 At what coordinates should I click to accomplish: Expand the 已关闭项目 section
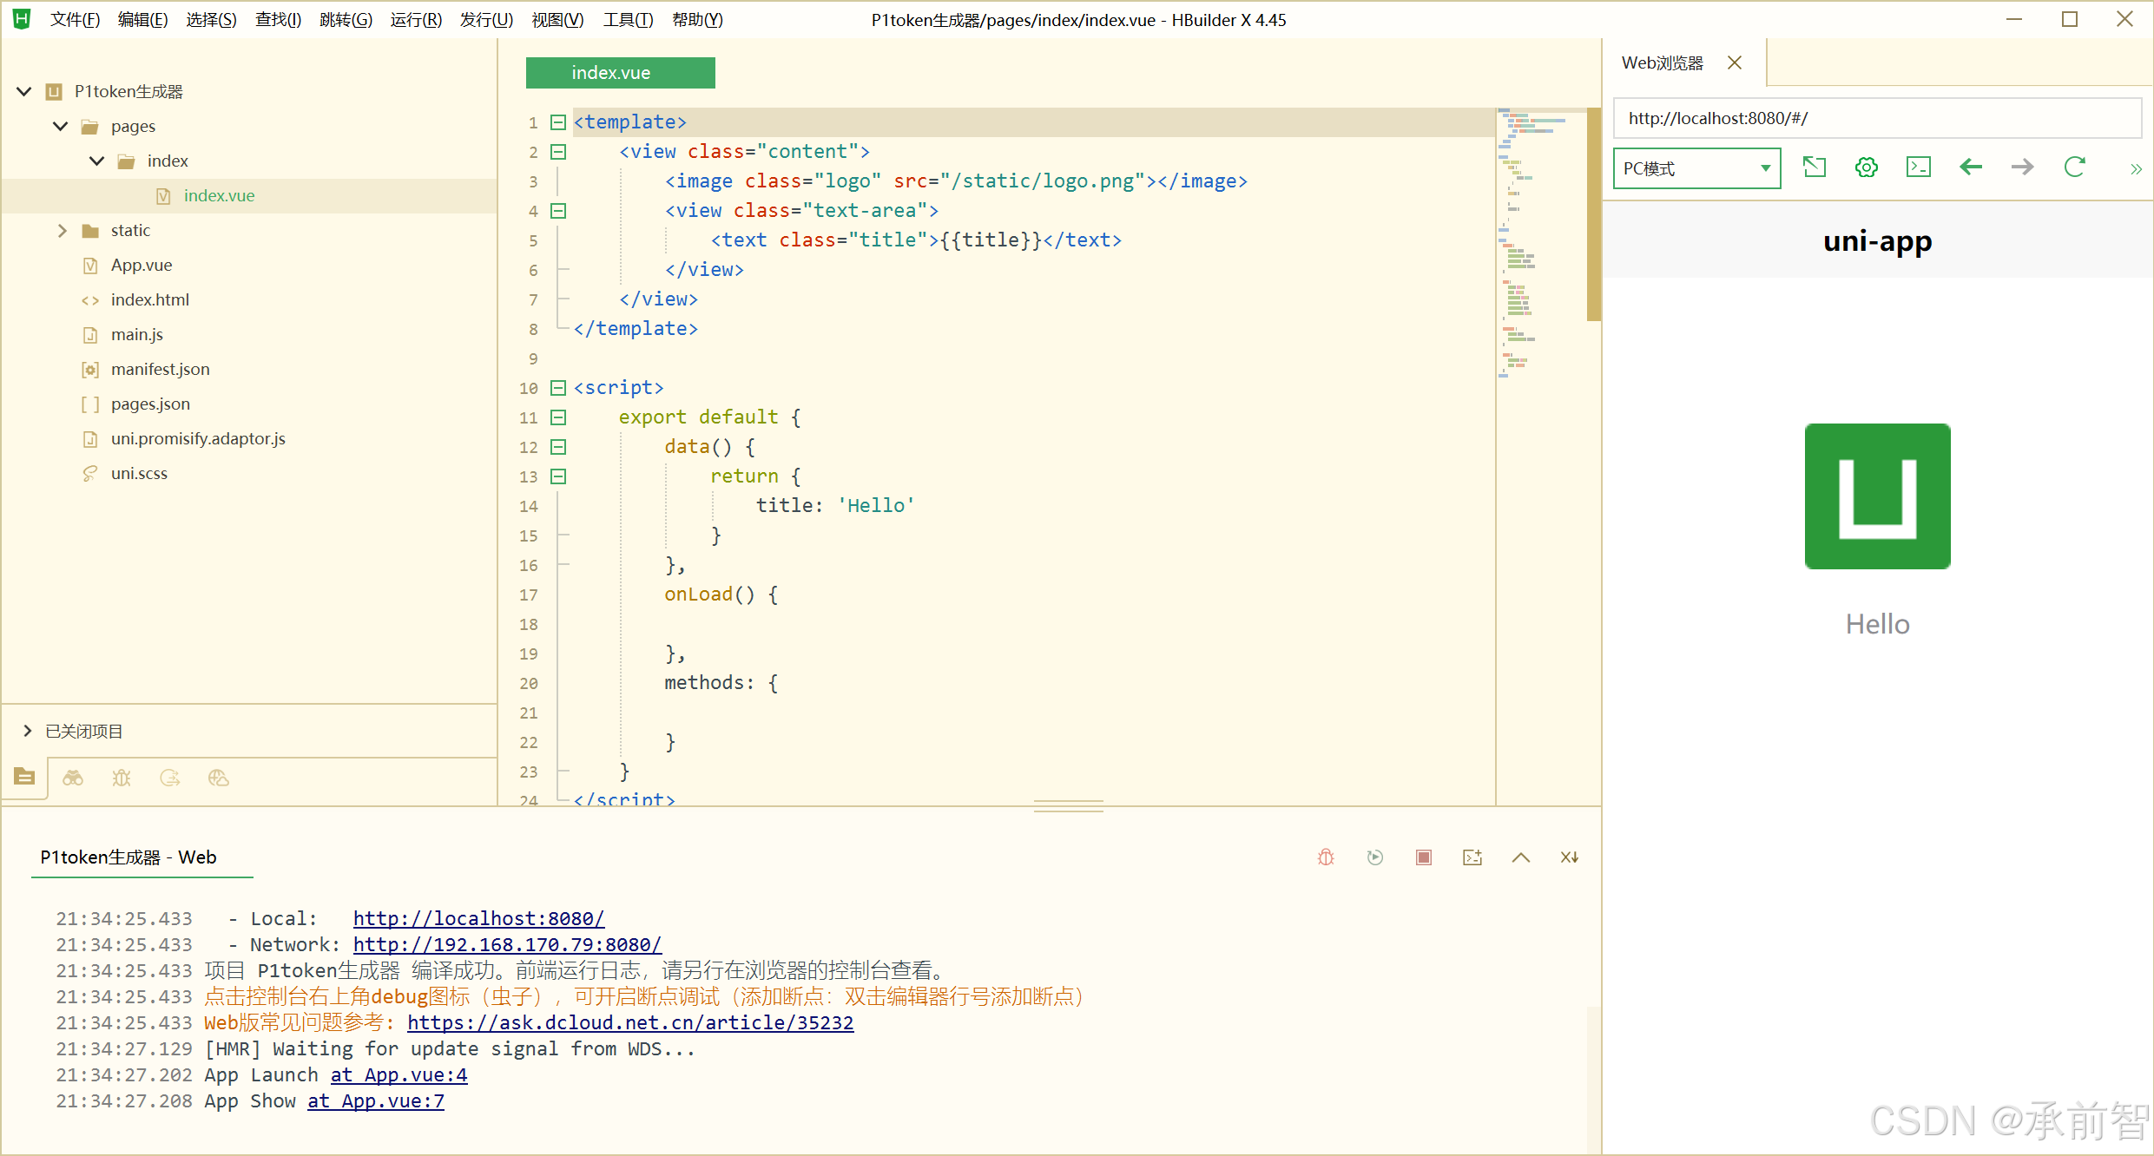tap(28, 731)
